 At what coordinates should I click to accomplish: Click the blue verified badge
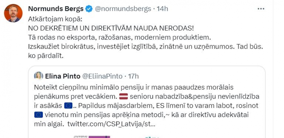[x=89, y=9]
